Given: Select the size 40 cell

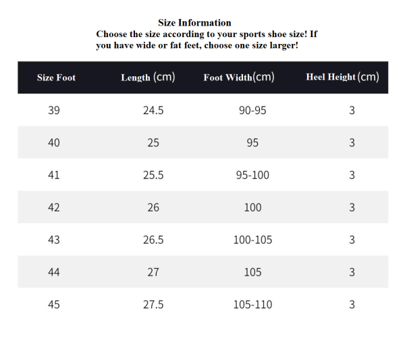Looking at the screenshot, I should (x=54, y=142).
